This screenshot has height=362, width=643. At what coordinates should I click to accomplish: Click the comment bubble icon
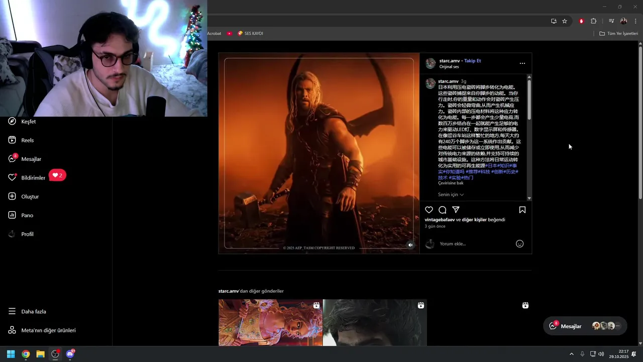point(443,210)
